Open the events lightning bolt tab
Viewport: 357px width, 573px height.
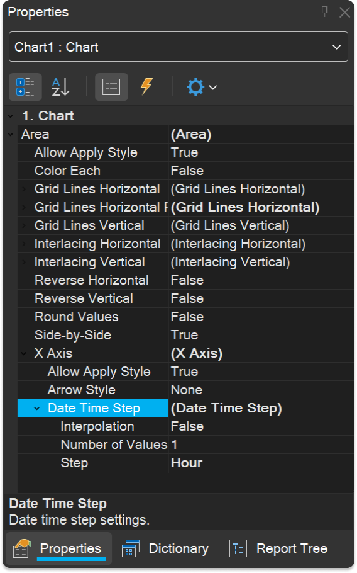tap(146, 87)
